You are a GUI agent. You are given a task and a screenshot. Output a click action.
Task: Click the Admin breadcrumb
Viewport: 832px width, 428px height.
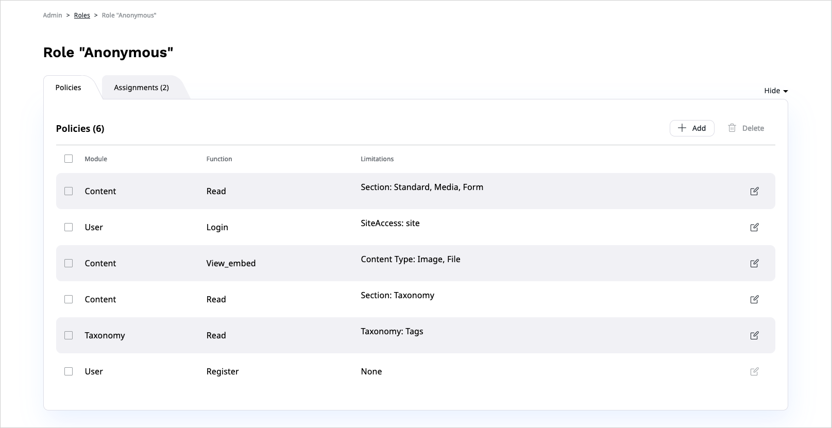(x=53, y=15)
